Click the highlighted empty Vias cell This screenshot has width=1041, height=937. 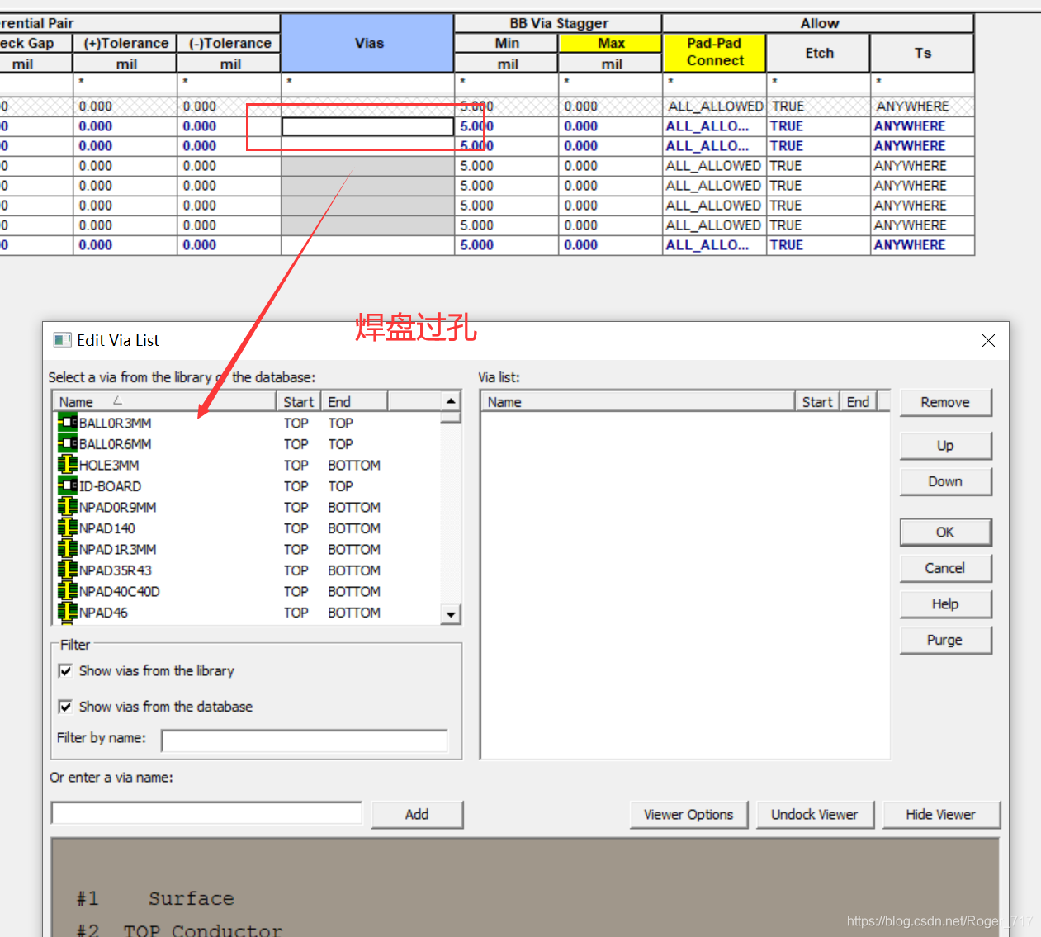367,126
